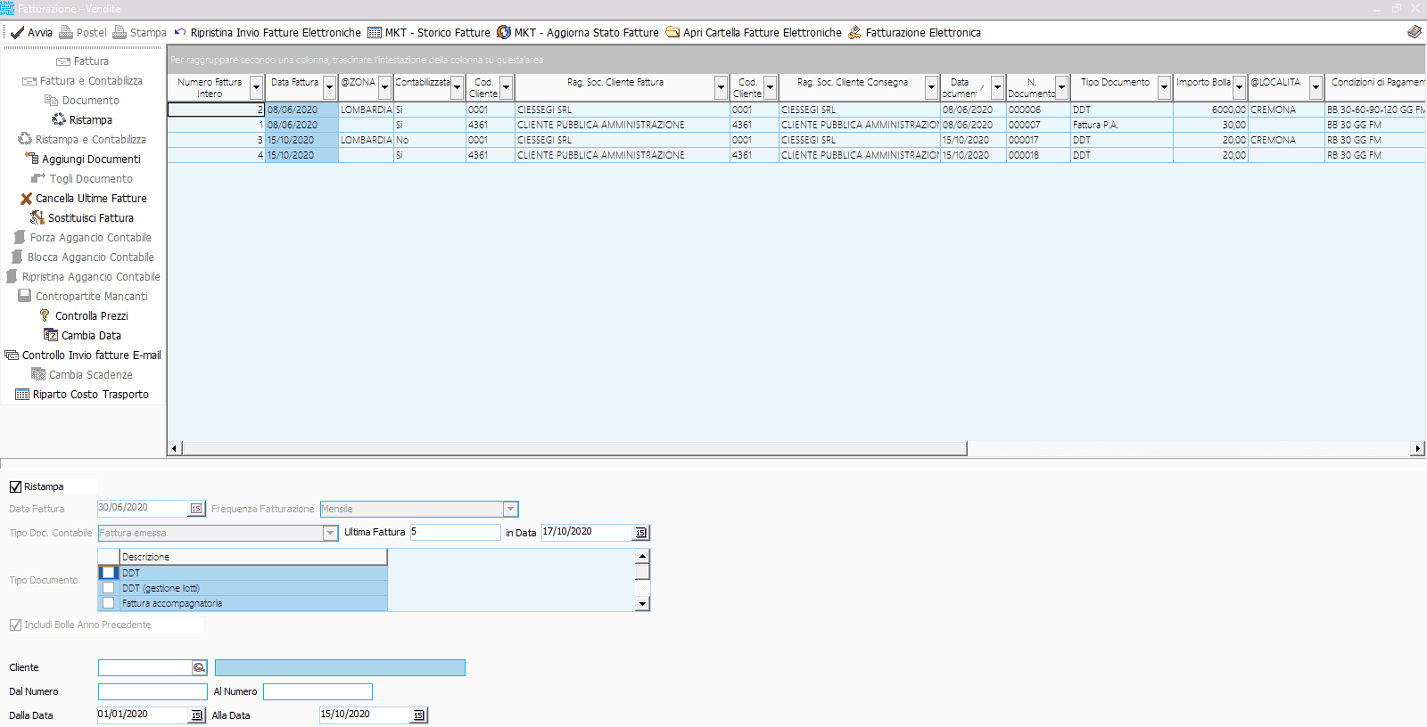Click the Tipo Documento list scroll down arrow

click(642, 604)
